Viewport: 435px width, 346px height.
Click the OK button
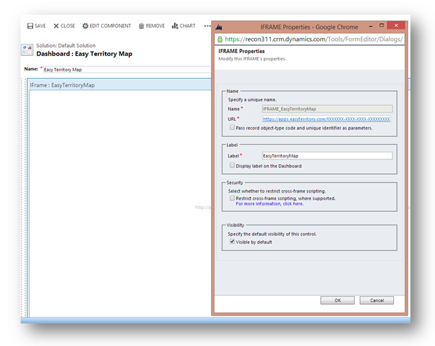coord(337,300)
